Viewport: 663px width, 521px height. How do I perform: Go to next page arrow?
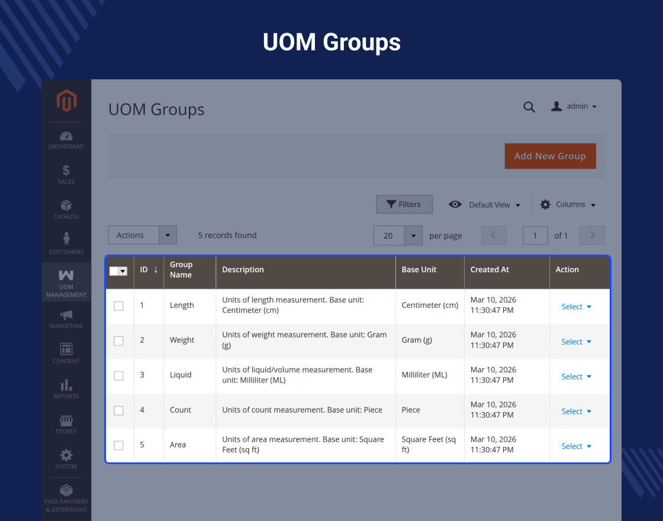[x=592, y=236]
